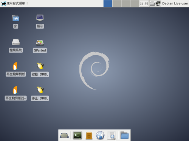Click the show desktop icon in dock
The height and width of the screenshot is (141, 189).
click(64, 135)
